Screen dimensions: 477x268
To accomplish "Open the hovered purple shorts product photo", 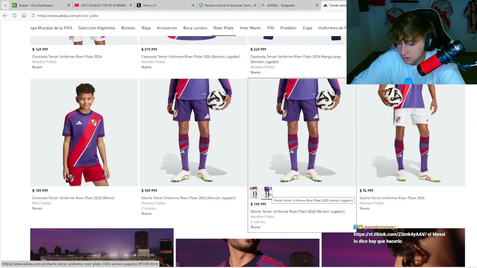I will point(302,132).
